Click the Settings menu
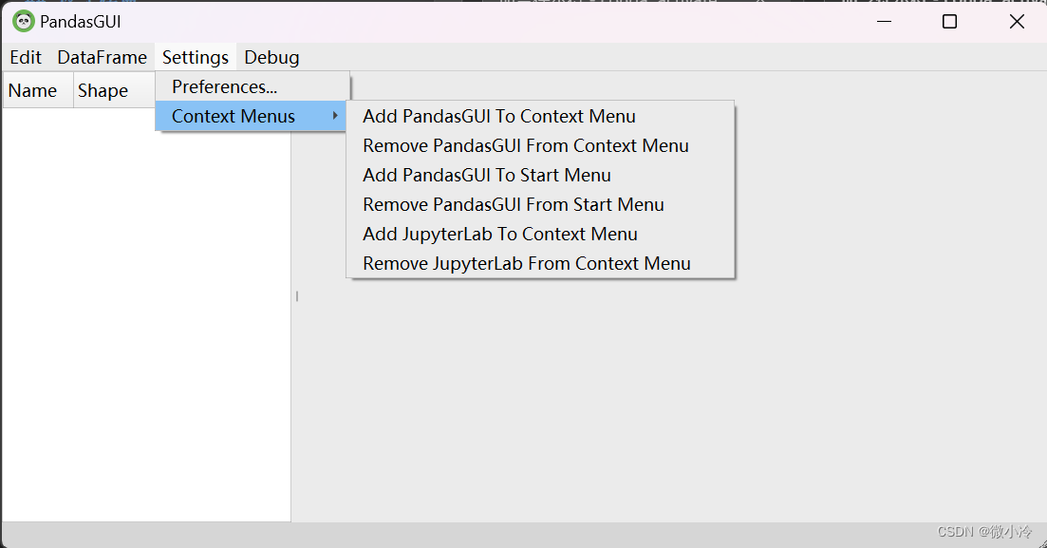 (x=196, y=57)
